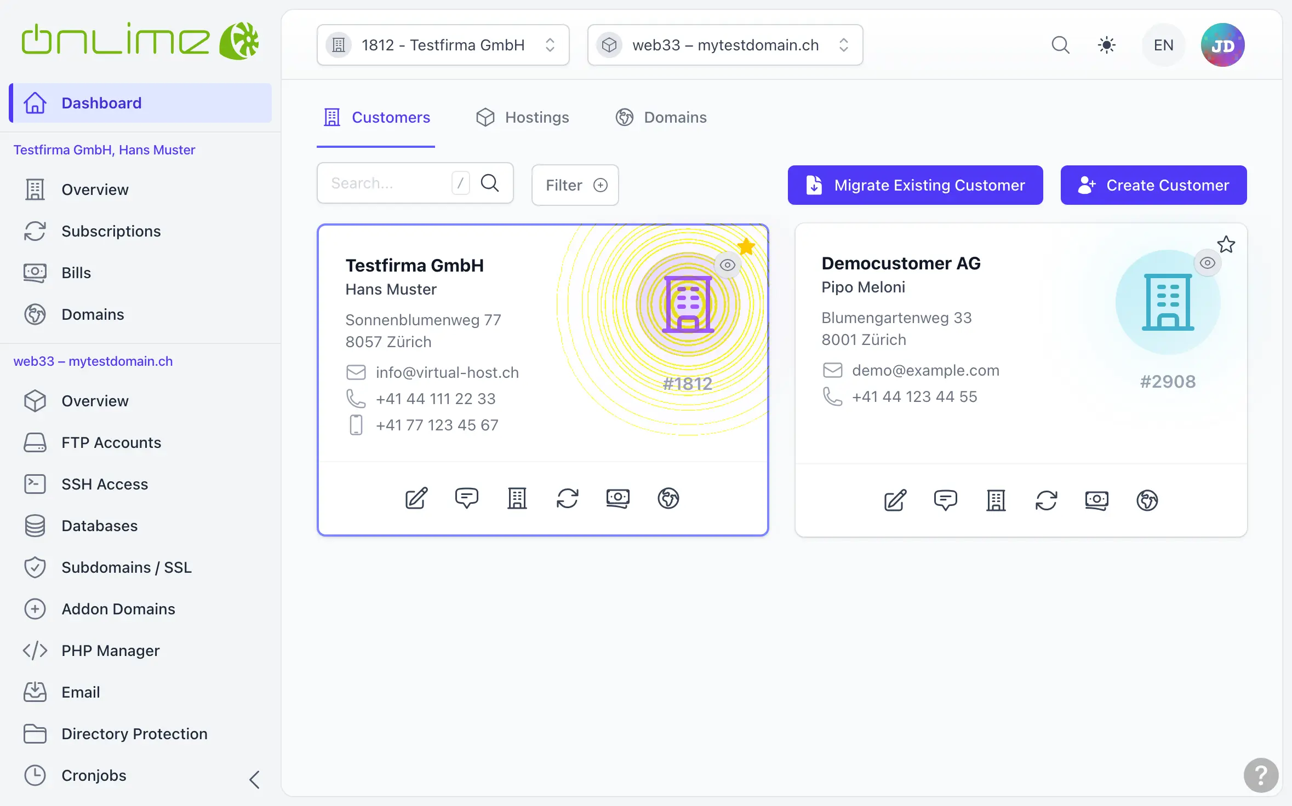This screenshot has width=1292, height=806.
Task: Click Create Customer button
Action: pyautogui.click(x=1154, y=185)
